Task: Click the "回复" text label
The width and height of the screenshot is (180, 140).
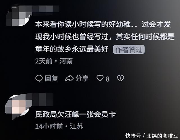Action: pyautogui.click(x=51, y=78)
